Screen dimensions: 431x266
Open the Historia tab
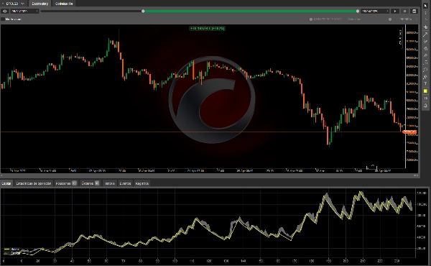click(x=110, y=183)
